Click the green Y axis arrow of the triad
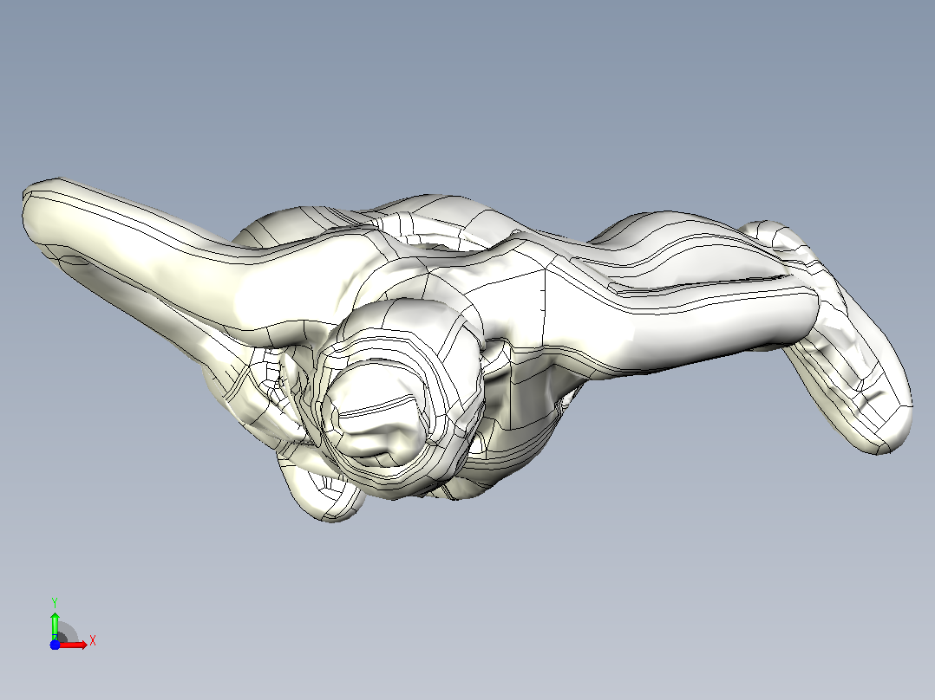Viewport: 935px width, 700px height. 55,625
